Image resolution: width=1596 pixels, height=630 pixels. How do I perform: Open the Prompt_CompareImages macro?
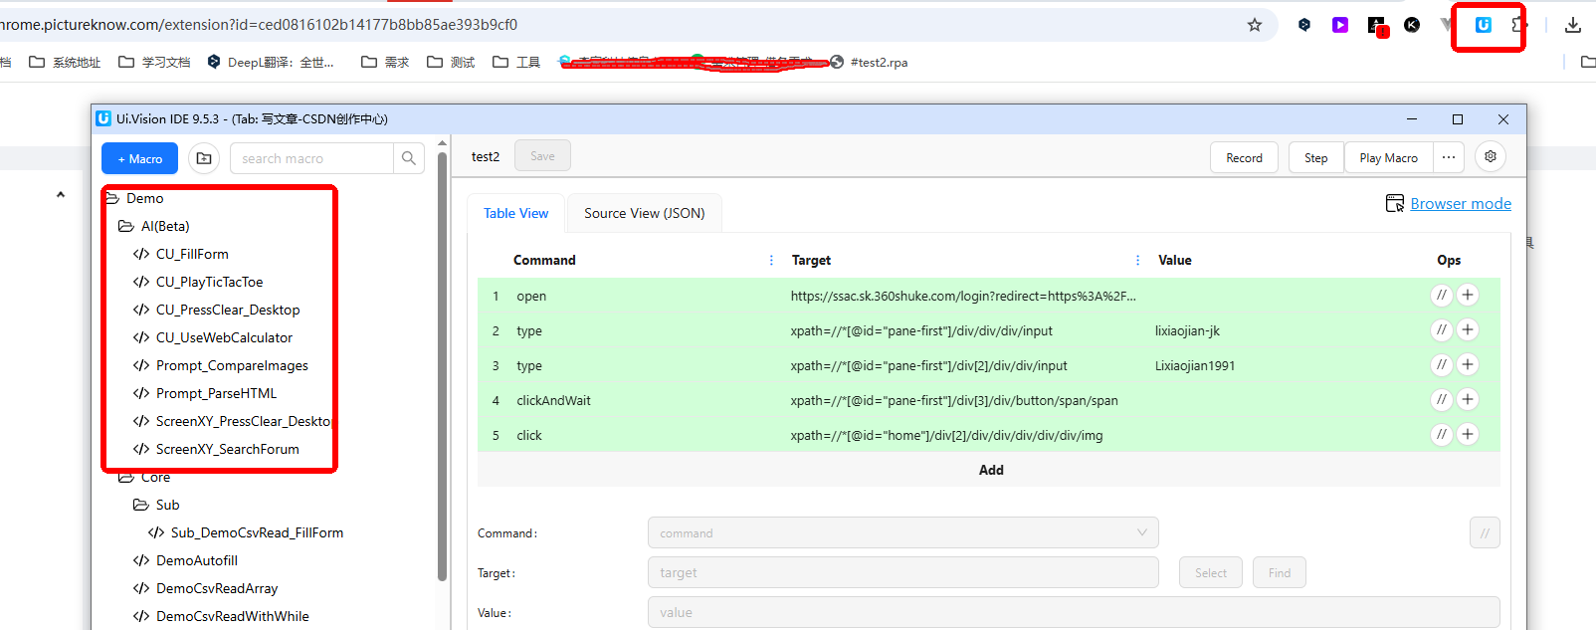[221, 365]
